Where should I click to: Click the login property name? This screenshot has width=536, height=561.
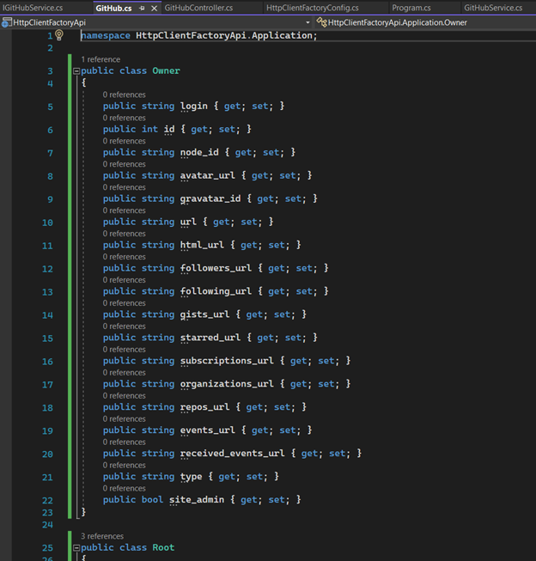point(194,107)
